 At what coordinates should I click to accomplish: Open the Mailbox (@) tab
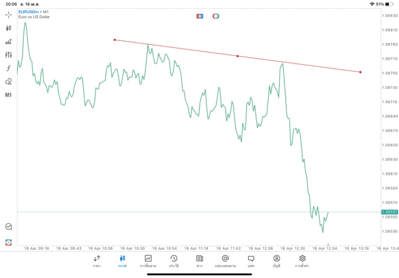coord(225,261)
